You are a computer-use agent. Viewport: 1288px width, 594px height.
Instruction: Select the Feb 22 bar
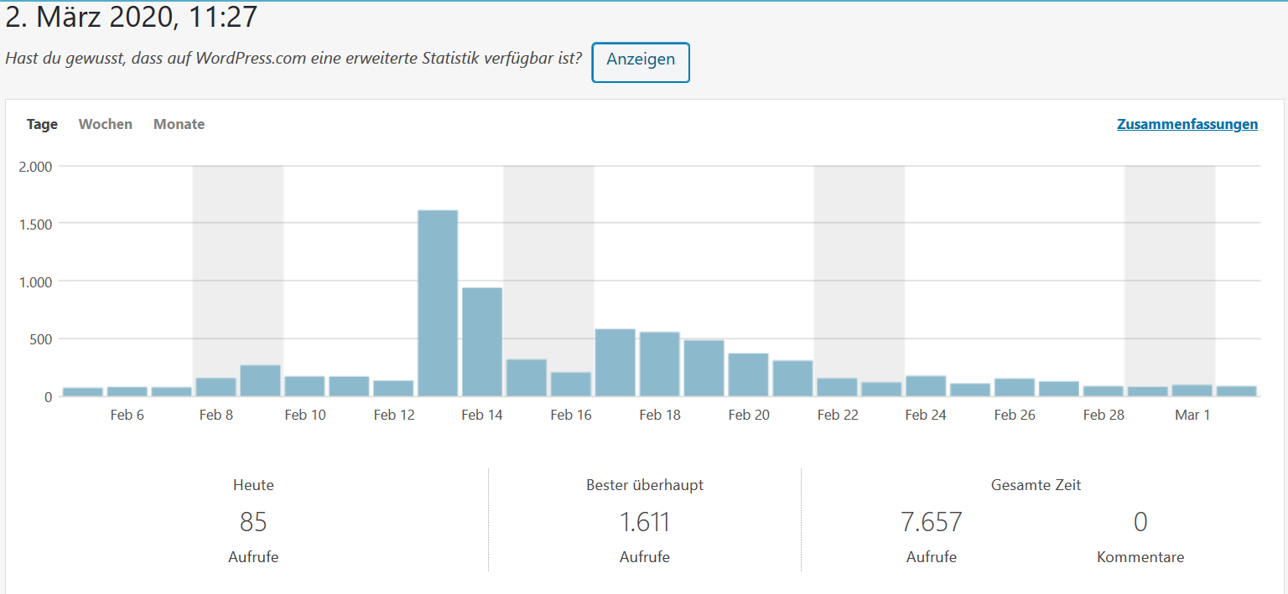click(x=837, y=387)
